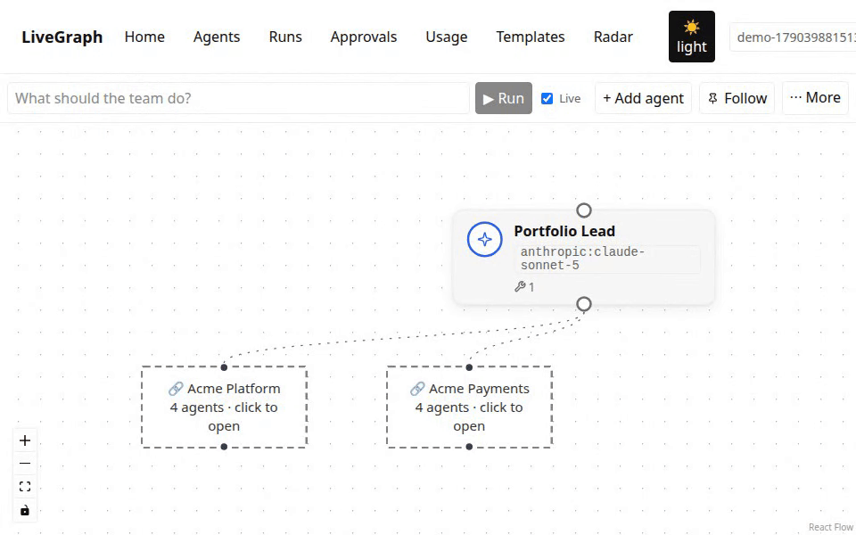Image resolution: width=856 pixels, height=535 pixels.
Task: Switch theme using the light toggle
Action: coord(692,37)
